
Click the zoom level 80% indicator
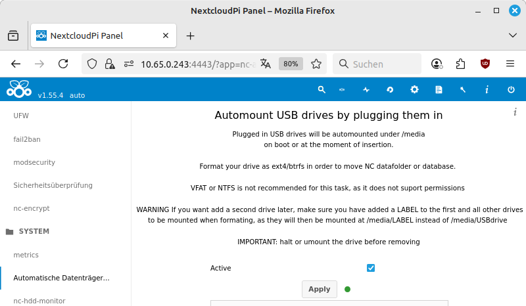291,64
